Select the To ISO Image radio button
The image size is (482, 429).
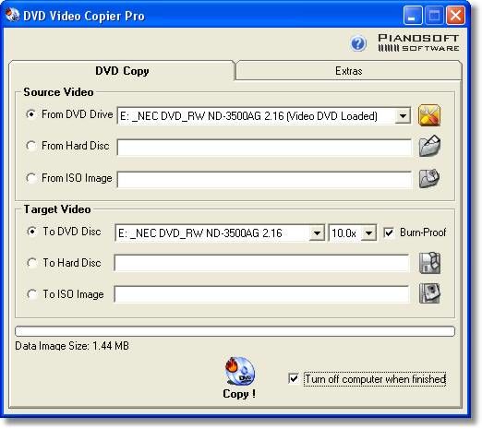32,294
